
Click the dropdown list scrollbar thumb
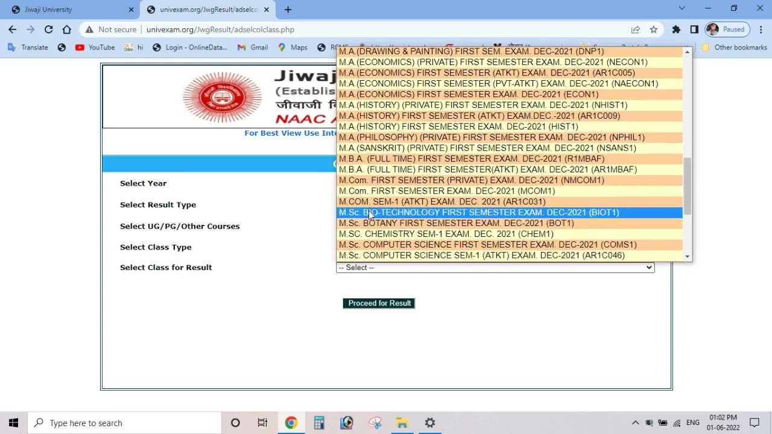pos(687,186)
